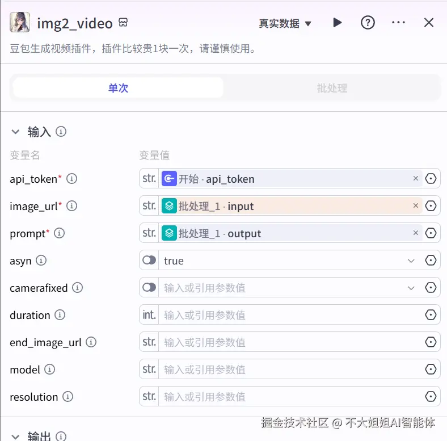Show info icon for model
447x441 pixels.
49,369
